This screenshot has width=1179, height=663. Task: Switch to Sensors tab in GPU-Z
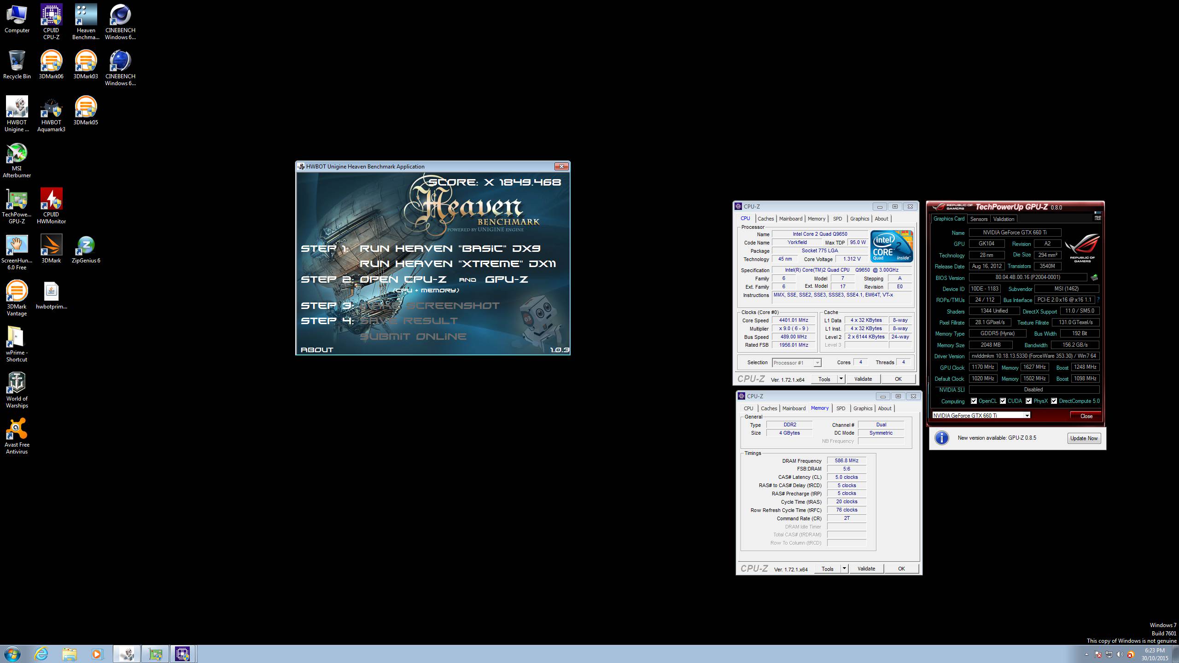979,219
